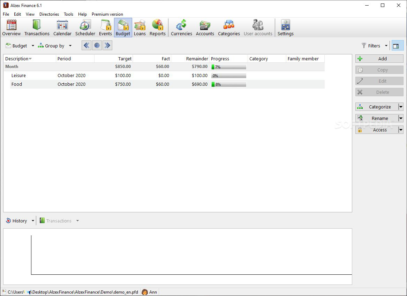Click the Food row 8% progress bar
Viewport: 407px width, 296px height.
pos(229,84)
